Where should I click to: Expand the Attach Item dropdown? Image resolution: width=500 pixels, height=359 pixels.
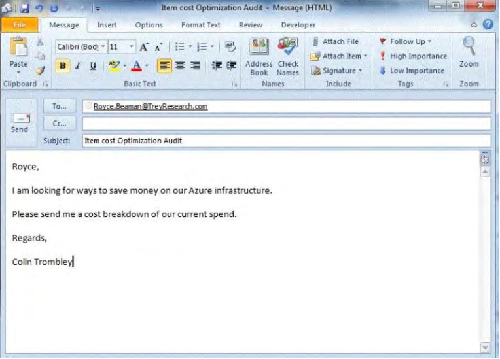(365, 56)
